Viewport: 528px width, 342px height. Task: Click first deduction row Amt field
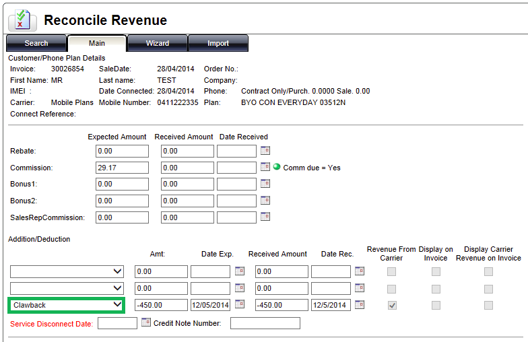(x=162, y=272)
